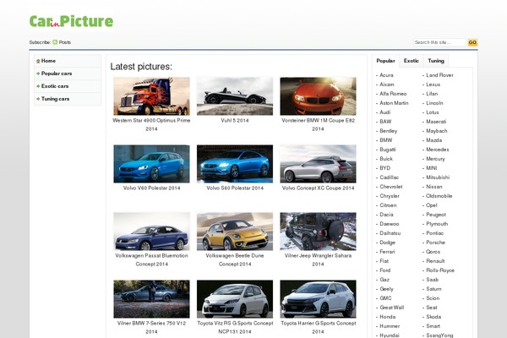
Task: Click Volvo S60 Polestar 2014 caption link
Action: pyautogui.click(x=235, y=188)
